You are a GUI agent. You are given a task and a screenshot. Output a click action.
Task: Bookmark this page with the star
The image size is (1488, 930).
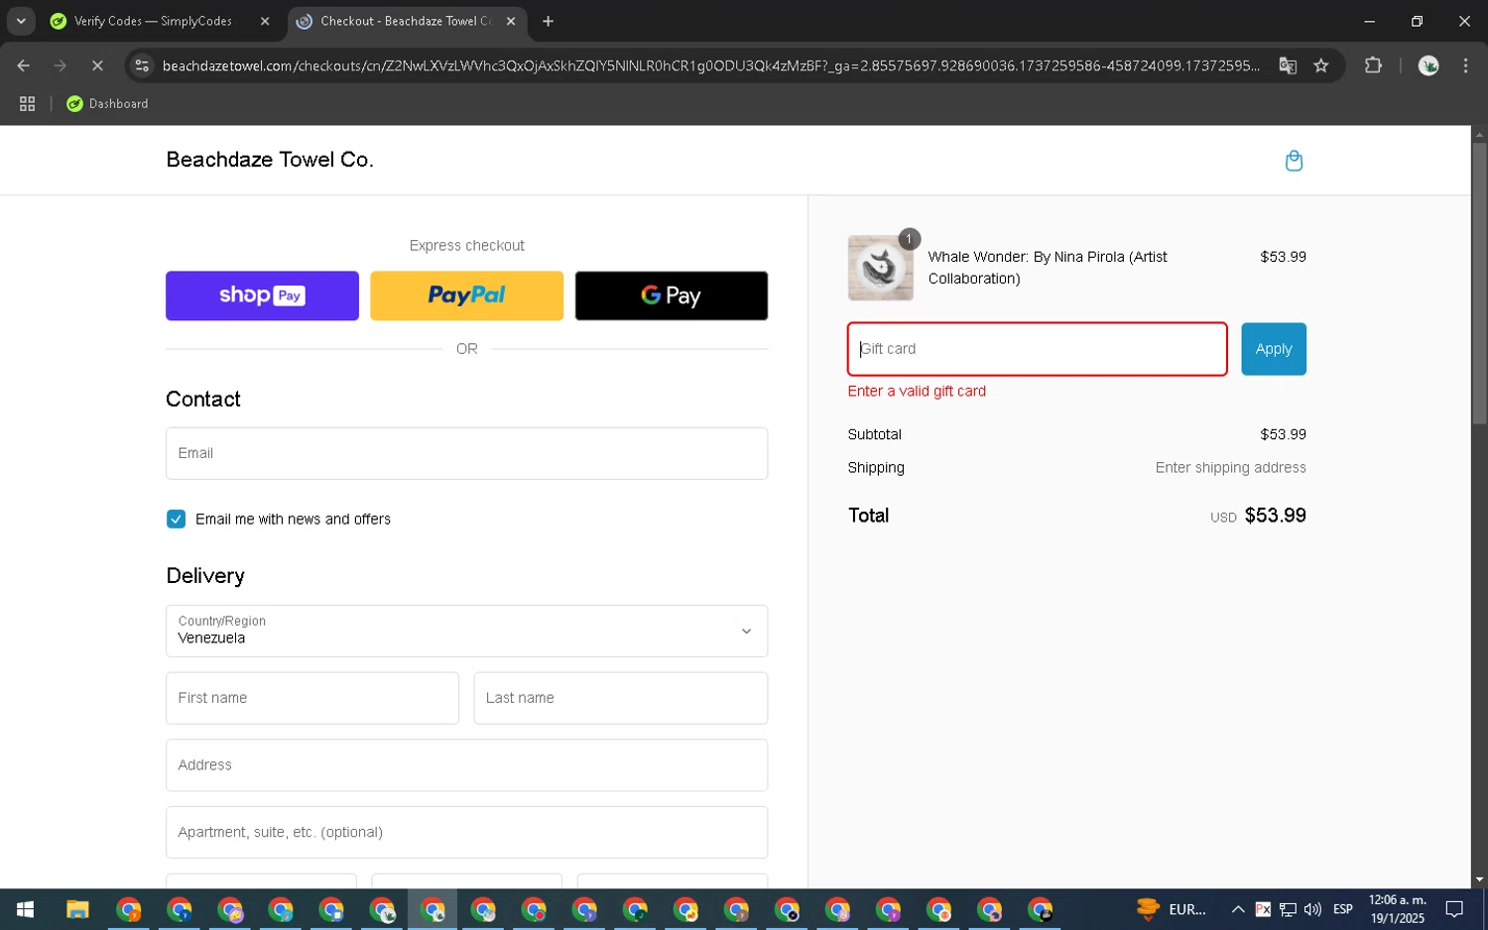1321,65
